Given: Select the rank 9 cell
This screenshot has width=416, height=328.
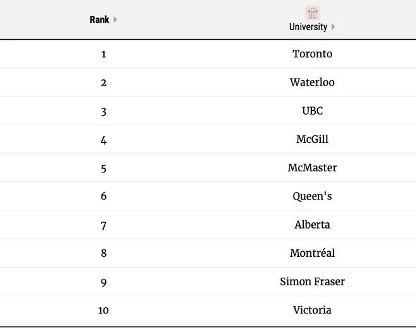Looking at the screenshot, I should 103,282.
